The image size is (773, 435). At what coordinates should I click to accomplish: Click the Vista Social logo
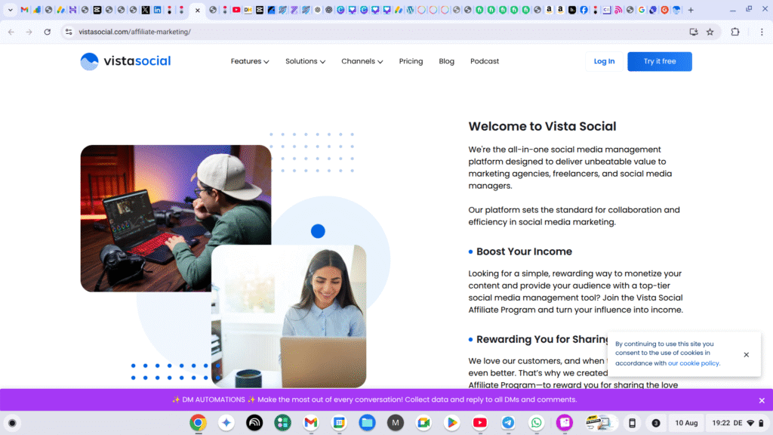125,61
